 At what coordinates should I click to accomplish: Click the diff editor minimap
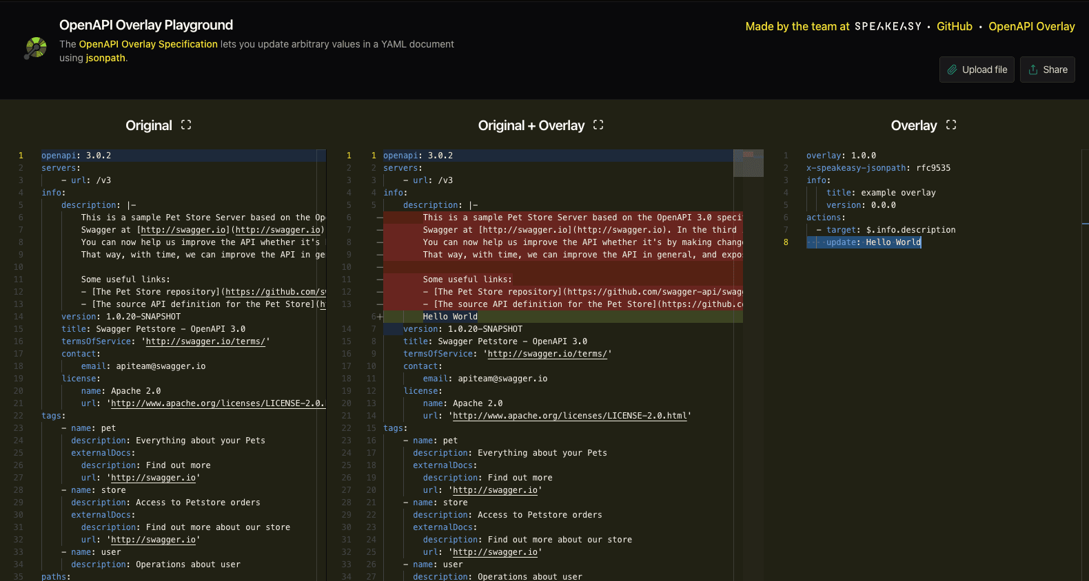[x=749, y=163]
